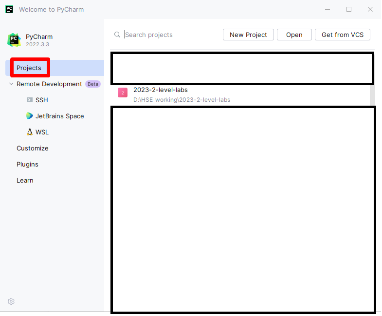
Task: Click Get from VCS button
Action: (343, 35)
